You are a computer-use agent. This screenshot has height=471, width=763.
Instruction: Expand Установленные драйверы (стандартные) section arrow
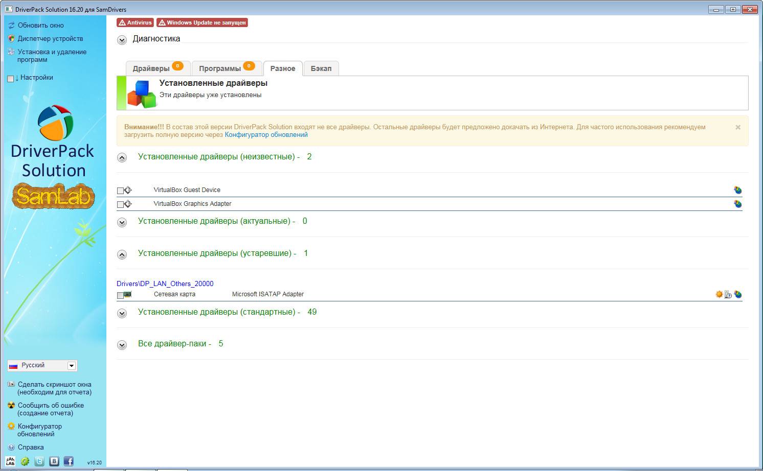tap(122, 313)
